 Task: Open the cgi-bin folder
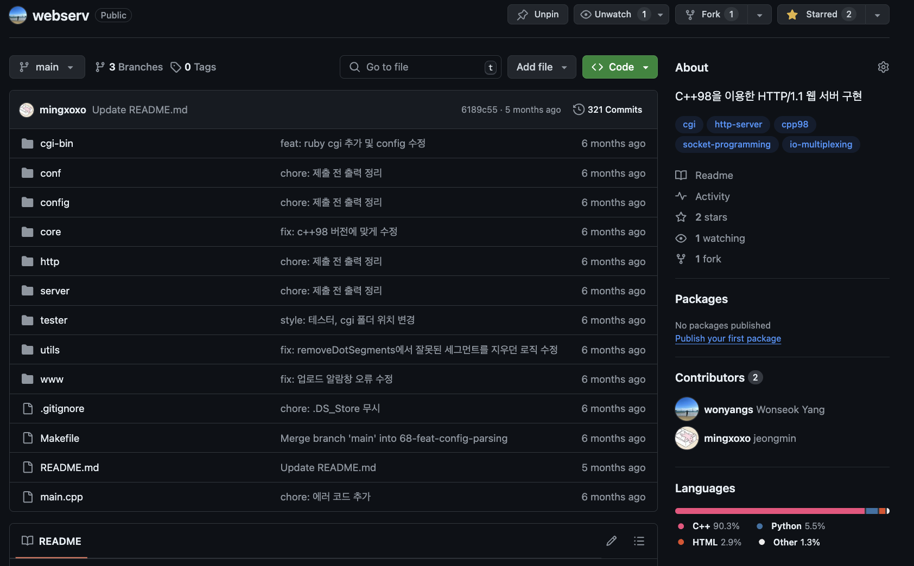point(56,143)
